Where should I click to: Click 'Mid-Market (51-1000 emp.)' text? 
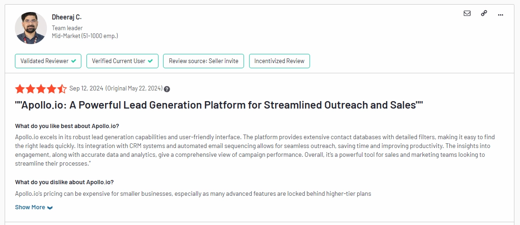(85, 36)
